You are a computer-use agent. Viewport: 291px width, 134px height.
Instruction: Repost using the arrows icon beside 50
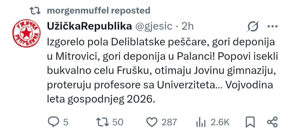[x=102, y=122]
